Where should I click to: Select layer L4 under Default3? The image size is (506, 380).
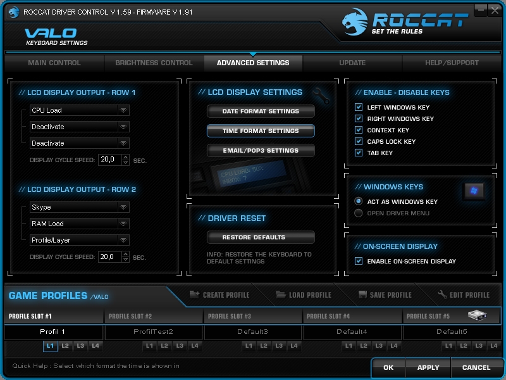[x=294, y=346]
